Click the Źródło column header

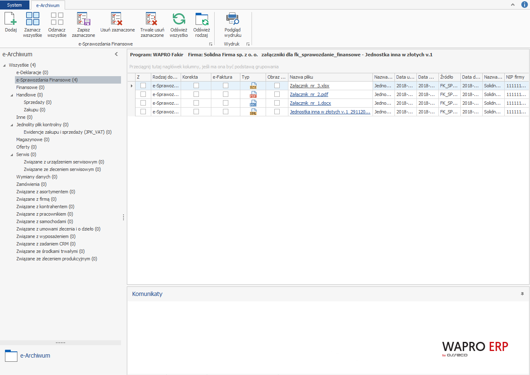tap(450, 77)
